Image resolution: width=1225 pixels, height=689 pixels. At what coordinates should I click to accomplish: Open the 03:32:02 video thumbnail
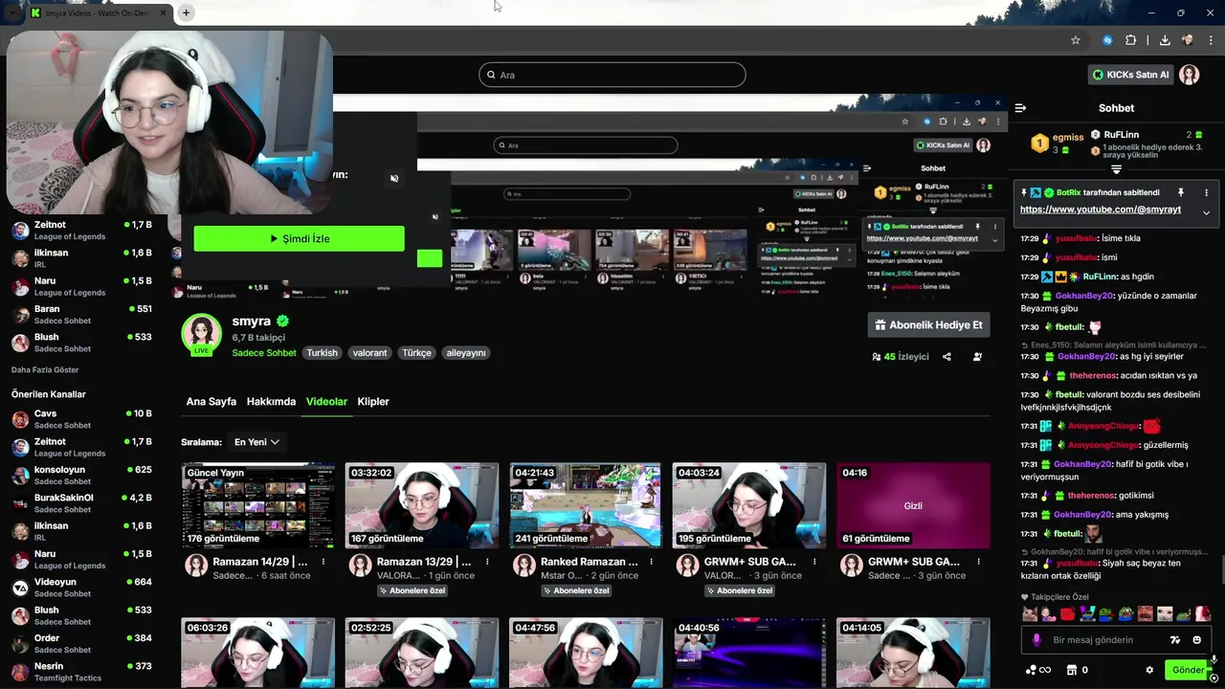coord(422,505)
